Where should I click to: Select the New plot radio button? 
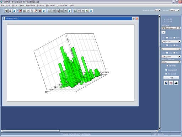[x=166, y=74]
